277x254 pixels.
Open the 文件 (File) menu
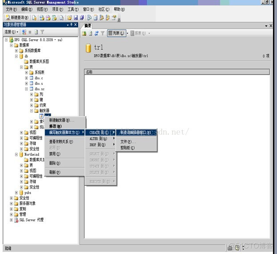(x=11, y=9)
